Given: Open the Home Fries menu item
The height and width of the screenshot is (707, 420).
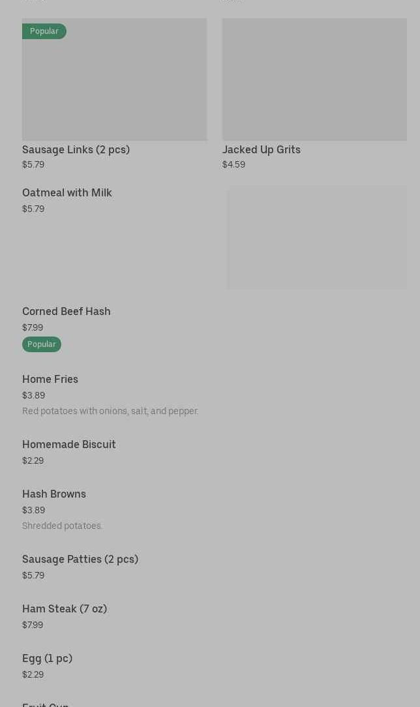Looking at the screenshot, I should pyautogui.click(x=50, y=379).
